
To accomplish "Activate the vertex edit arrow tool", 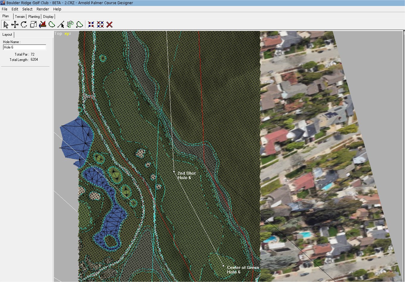I will 61,24.
